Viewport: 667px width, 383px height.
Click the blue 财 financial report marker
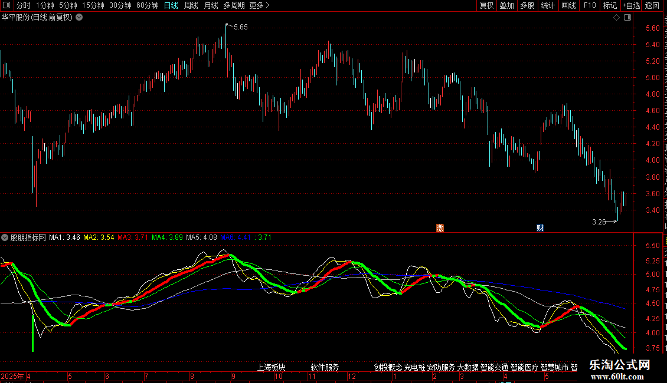tap(540, 228)
